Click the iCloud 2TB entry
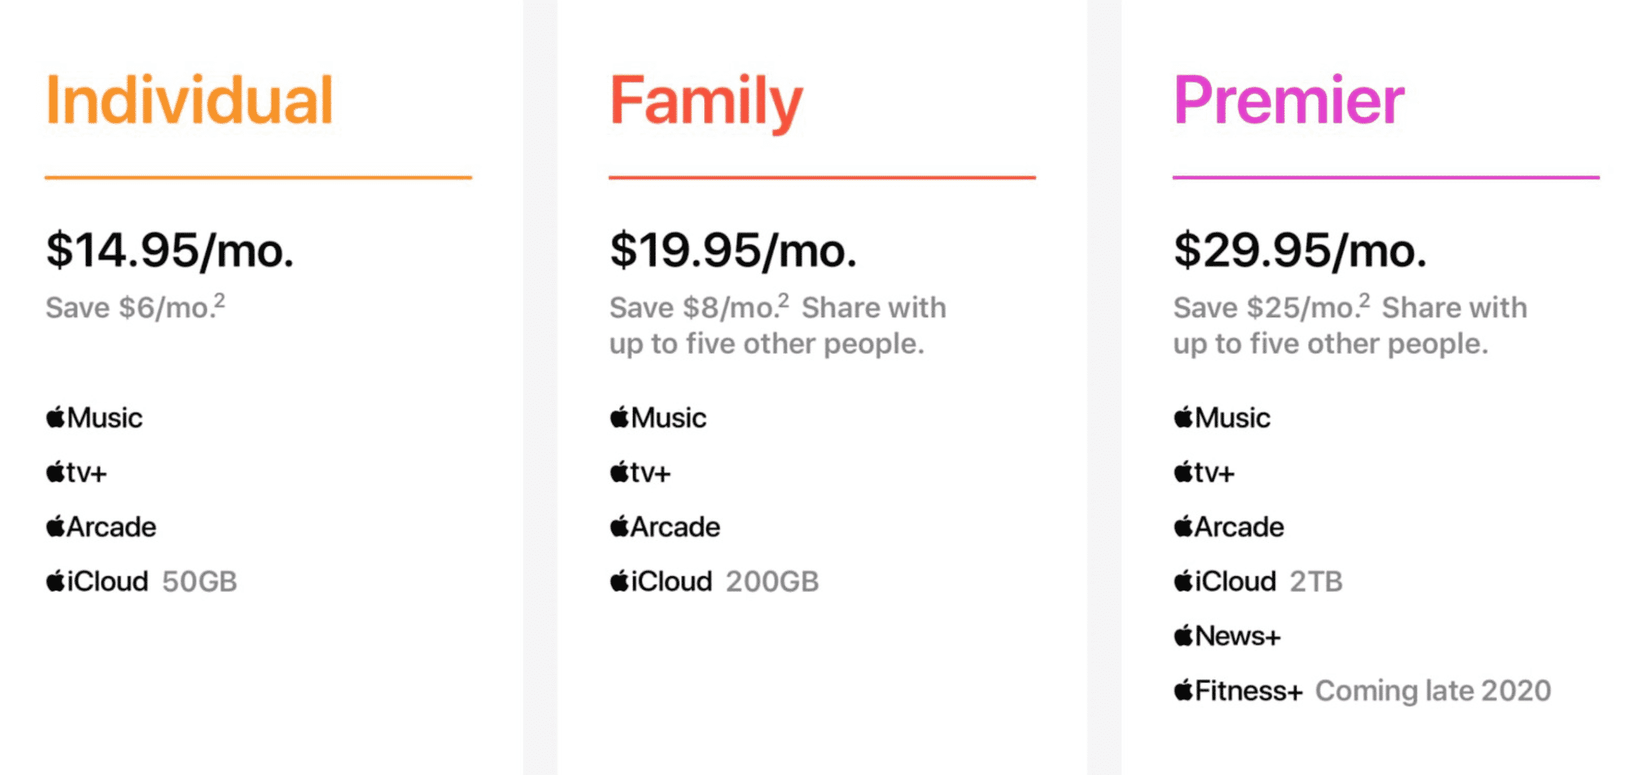Viewport: 1637px width, 775px height. click(1258, 582)
